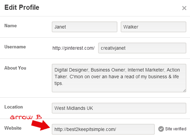
Task: Click the big red arrow annotation
Action: (41, 126)
